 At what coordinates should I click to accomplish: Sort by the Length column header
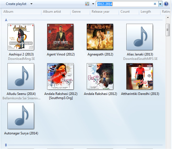click(x=150, y=12)
